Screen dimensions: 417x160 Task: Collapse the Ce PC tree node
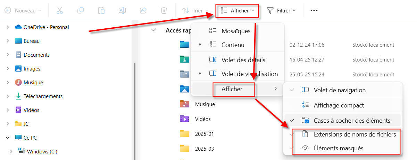8,138
